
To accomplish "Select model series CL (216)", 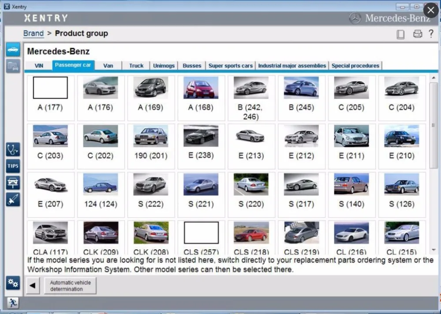I will click(351, 238).
